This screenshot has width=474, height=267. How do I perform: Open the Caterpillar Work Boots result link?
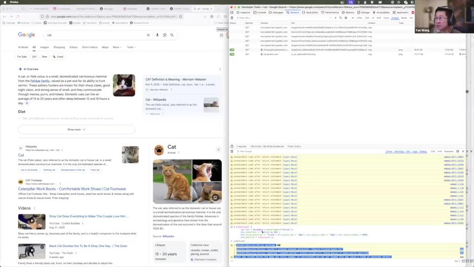72,189
